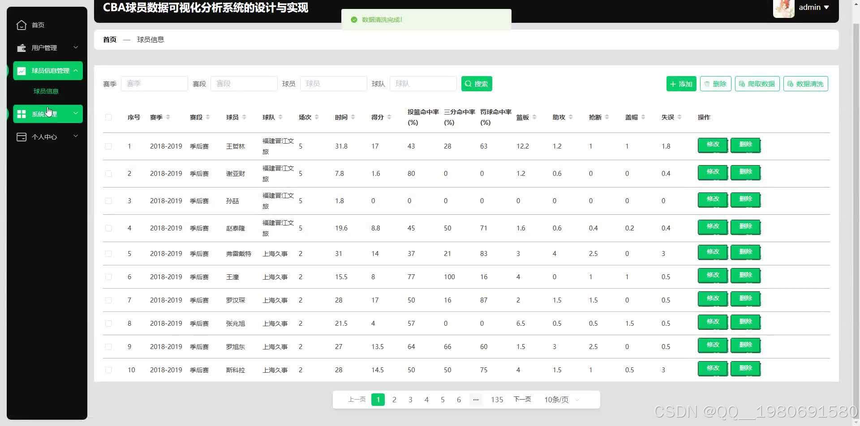Click 修改 on 谢亚财's row
Viewport: 860px width, 426px height.
(712, 172)
